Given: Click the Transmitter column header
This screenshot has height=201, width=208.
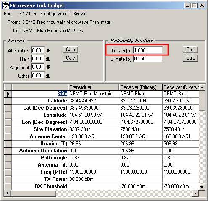Looking at the screenshot, I should point(94,87).
